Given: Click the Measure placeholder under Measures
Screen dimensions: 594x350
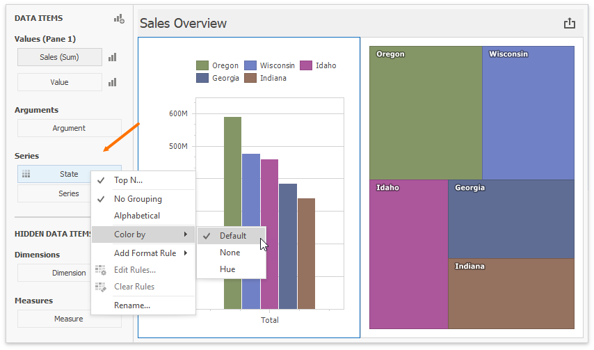Looking at the screenshot, I should [x=69, y=319].
